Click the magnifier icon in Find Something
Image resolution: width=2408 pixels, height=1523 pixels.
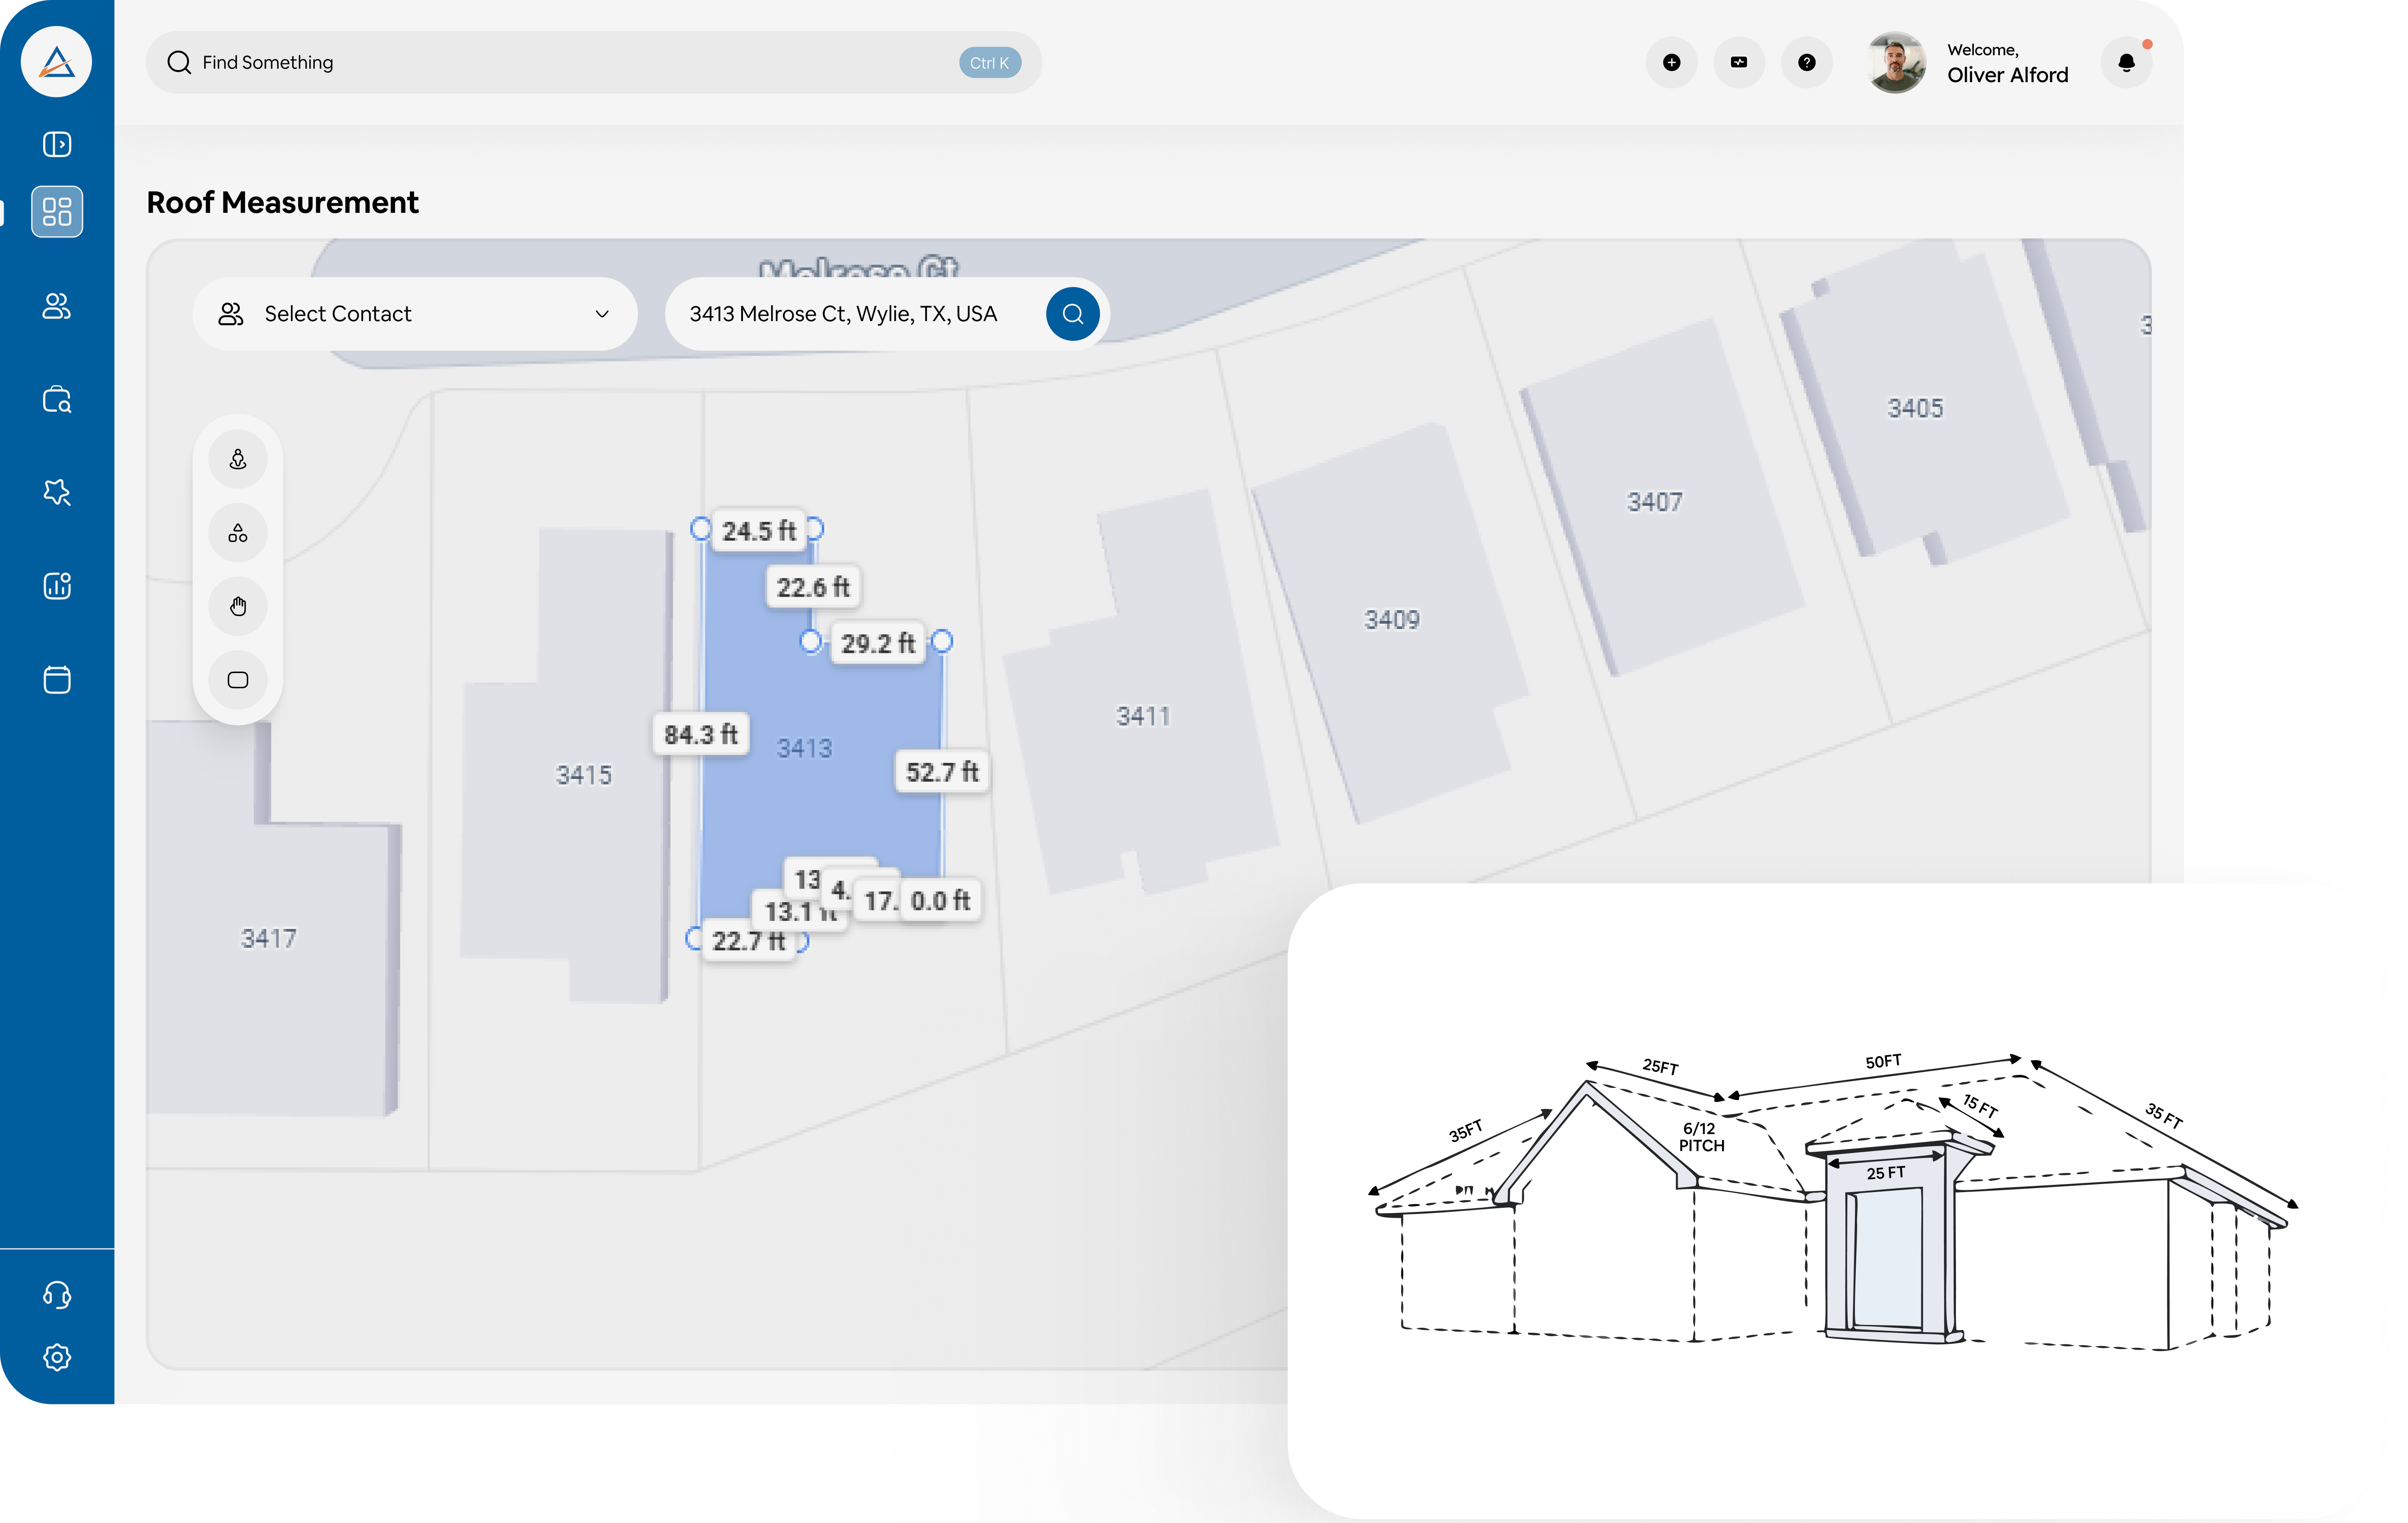tap(179, 63)
